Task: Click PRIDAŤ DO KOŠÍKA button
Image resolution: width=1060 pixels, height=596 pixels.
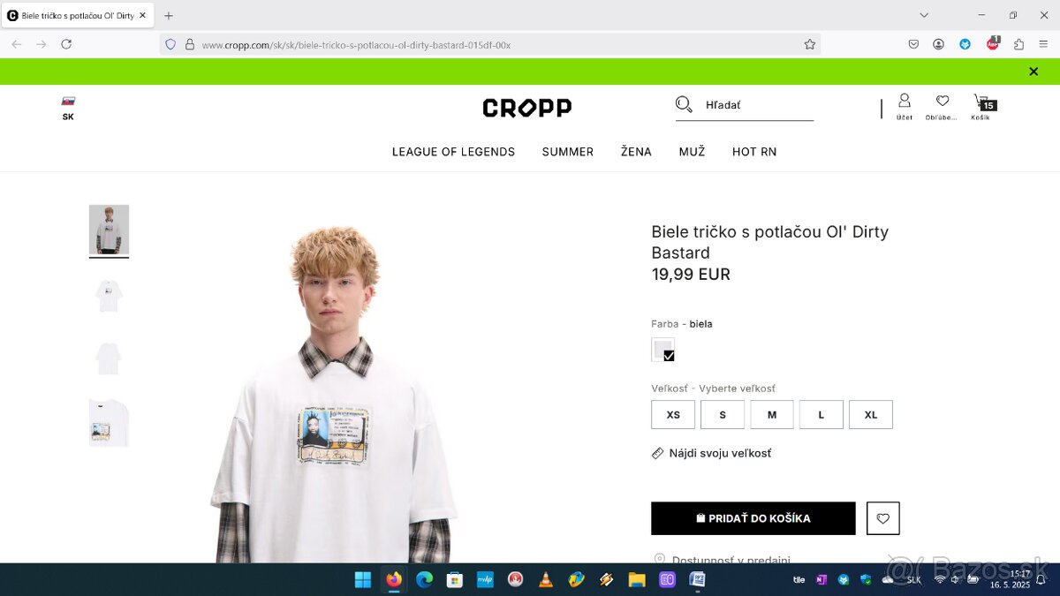Action: click(x=753, y=518)
